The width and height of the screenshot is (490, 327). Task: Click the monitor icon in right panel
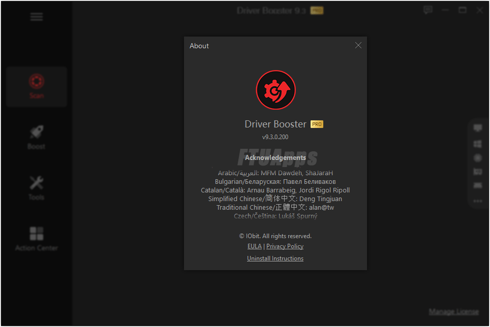(x=477, y=128)
